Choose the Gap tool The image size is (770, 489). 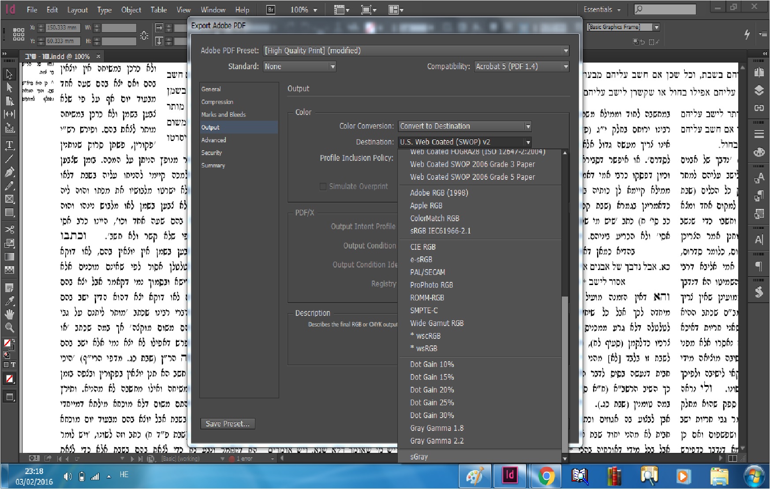click(x=9, y=114)
